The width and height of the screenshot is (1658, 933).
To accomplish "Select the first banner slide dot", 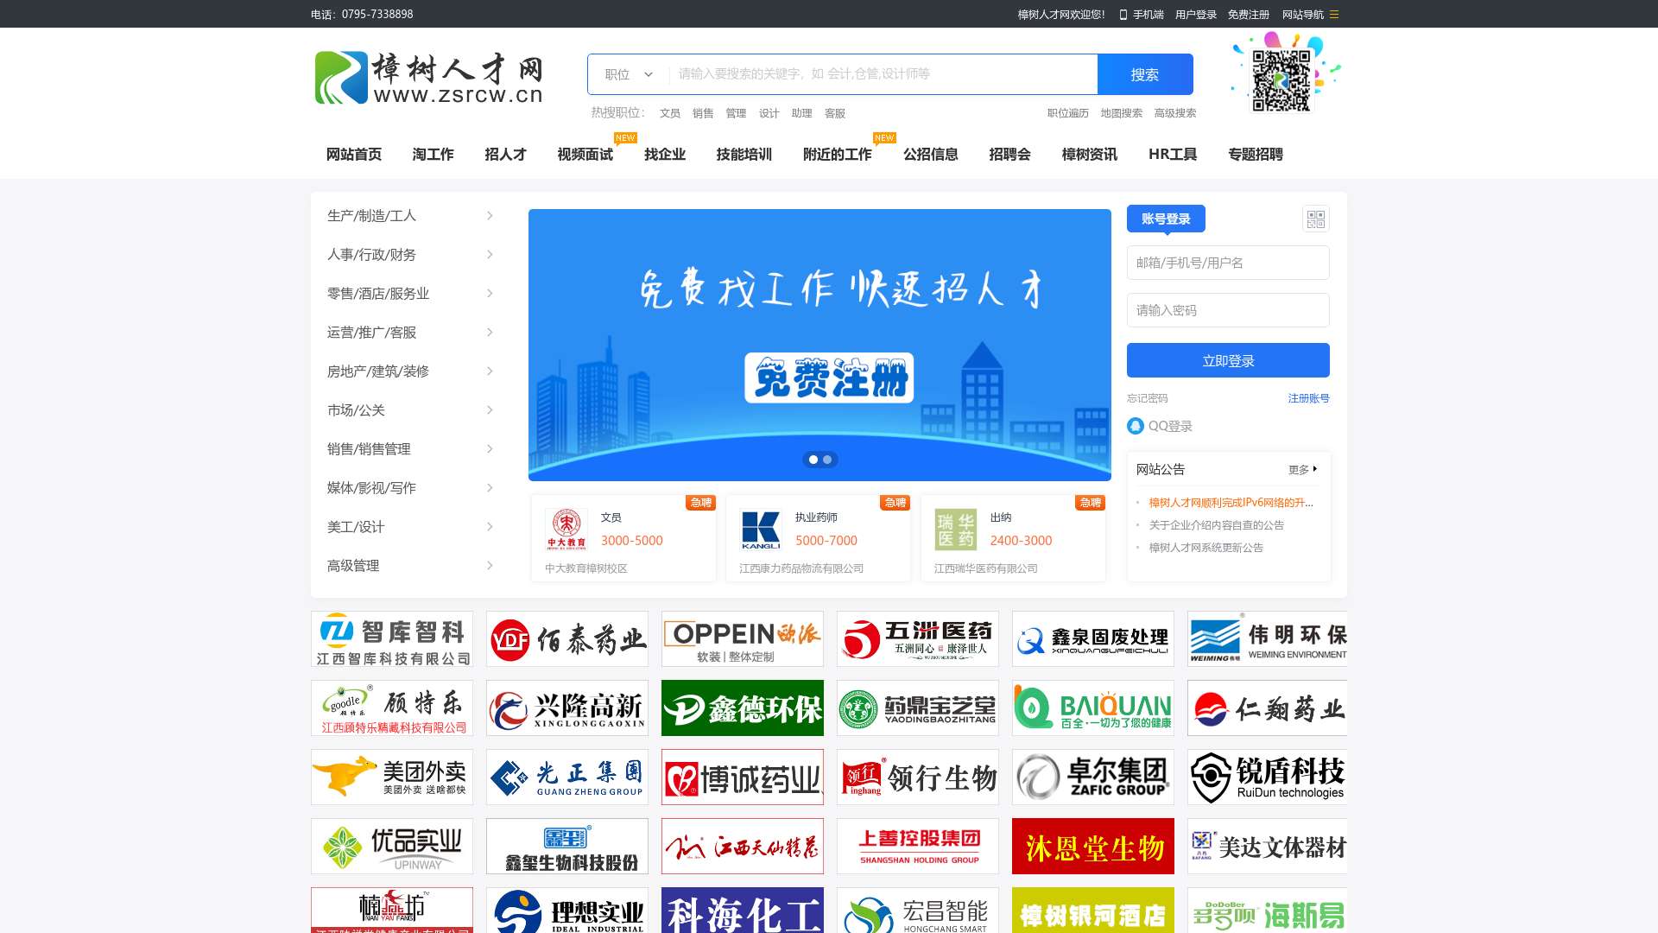I will [x=813, y=460].
